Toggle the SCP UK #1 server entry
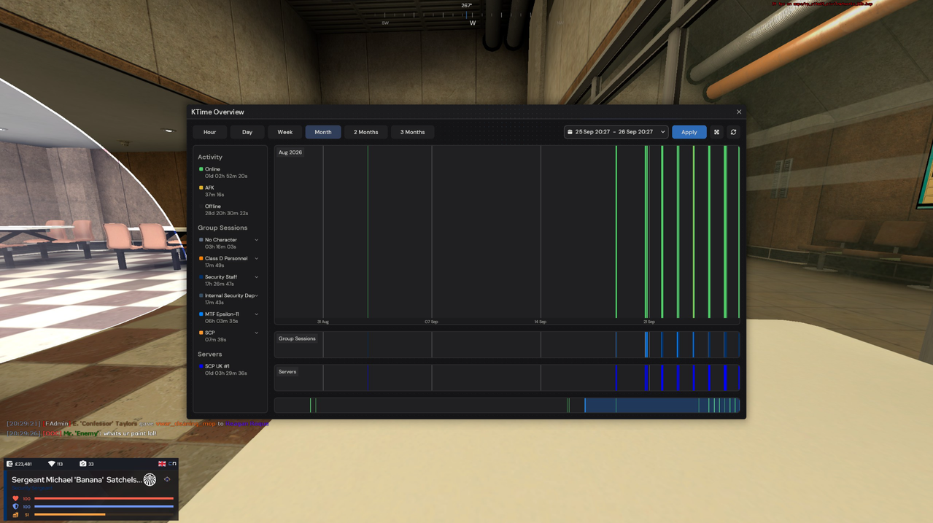Image resolution: width=933 pixels, height=523 pixels. click(222, 370)
